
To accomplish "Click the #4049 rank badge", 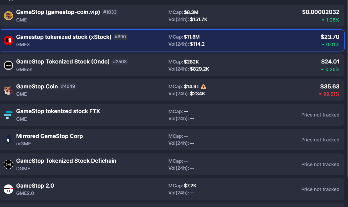I will (x=68, y=86).
